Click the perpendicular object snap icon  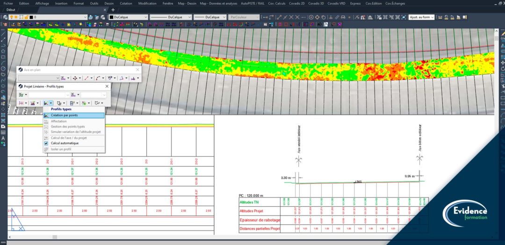(x=331, y=17)
